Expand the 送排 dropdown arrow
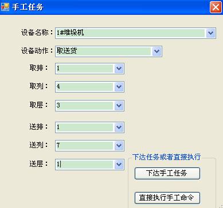Viewport: 223px width, 208px height. coord(119,127)
